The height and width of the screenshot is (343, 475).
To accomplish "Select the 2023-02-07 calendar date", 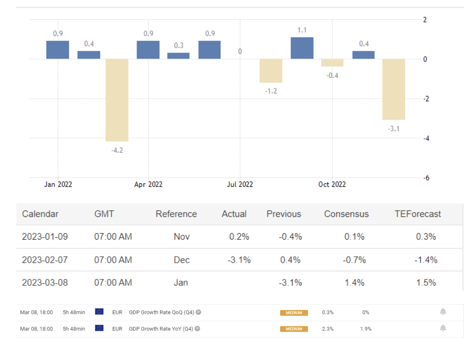I will [45, 260].
